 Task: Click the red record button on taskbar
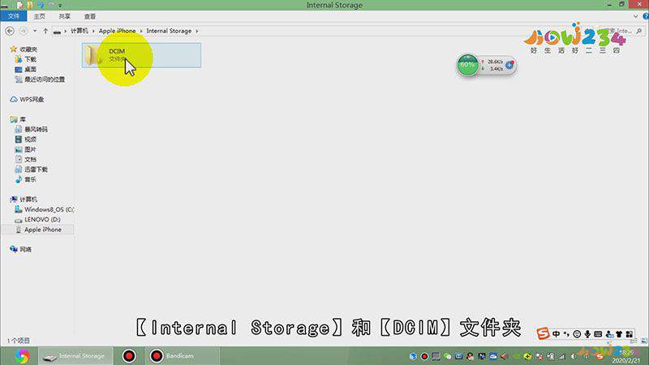129,356
